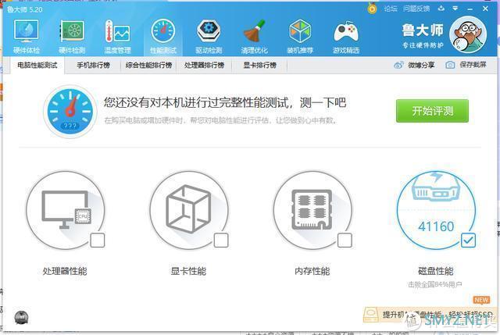This screenshot has width=500, height=335.
Task: Click the 内存性能 memory chip icon
Action: tap(312, 210)
